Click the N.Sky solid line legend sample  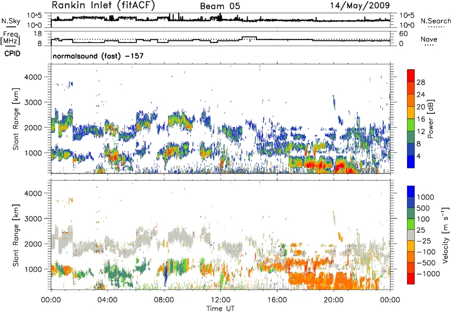11,26
